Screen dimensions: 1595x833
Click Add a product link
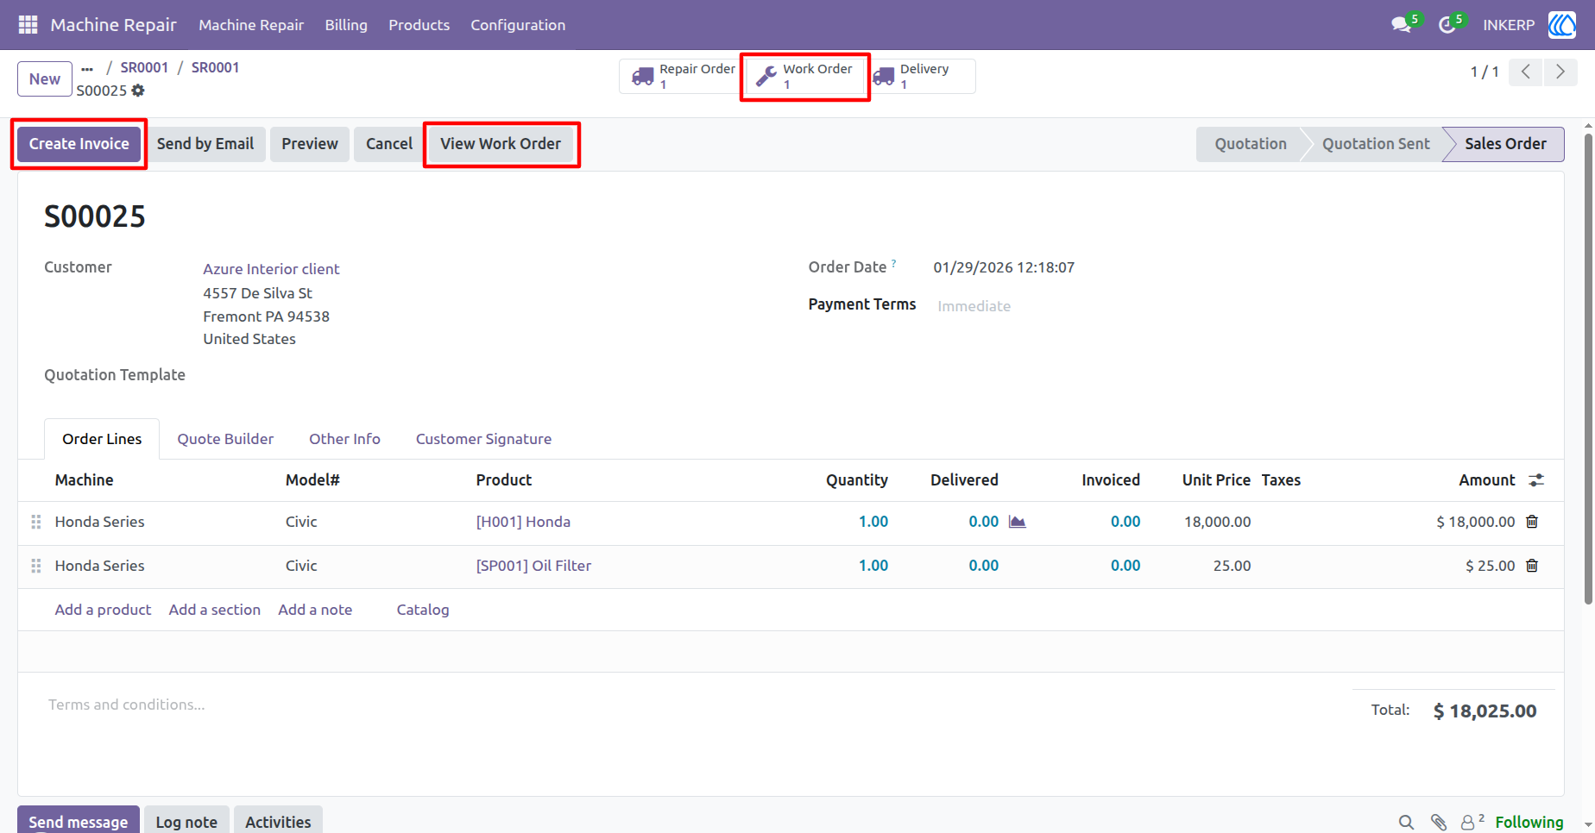pyautogui.click(x=103, y=610)
